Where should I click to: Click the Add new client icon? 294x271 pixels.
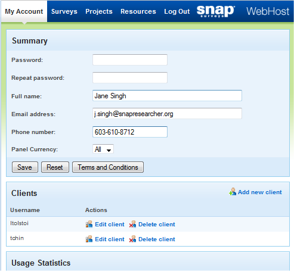[233, 192]
